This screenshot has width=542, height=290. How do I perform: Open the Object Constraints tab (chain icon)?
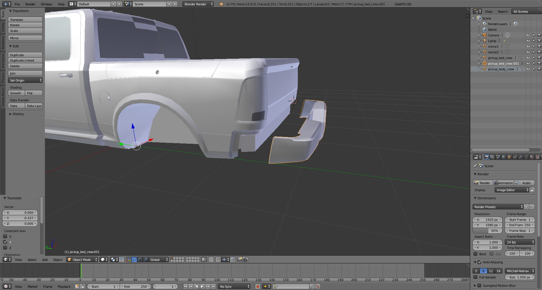coord(515,157)
